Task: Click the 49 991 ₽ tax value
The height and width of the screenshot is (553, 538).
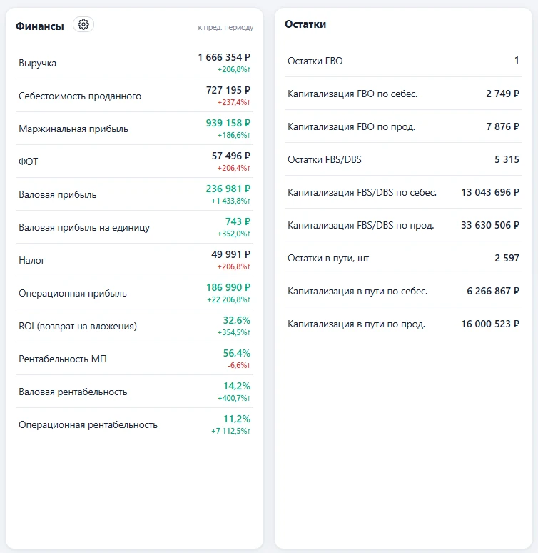Action: pyautogui.click(x=230, y=254)
